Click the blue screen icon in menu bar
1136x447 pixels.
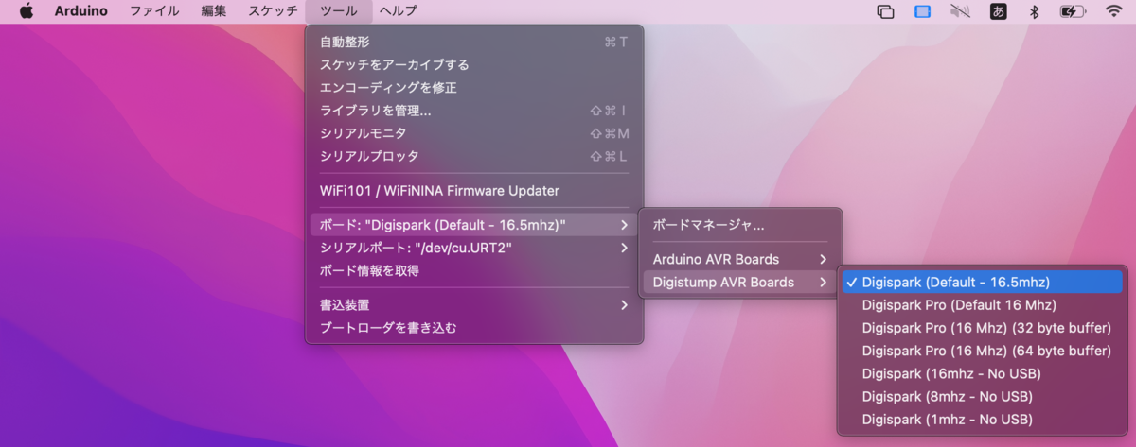923,11
